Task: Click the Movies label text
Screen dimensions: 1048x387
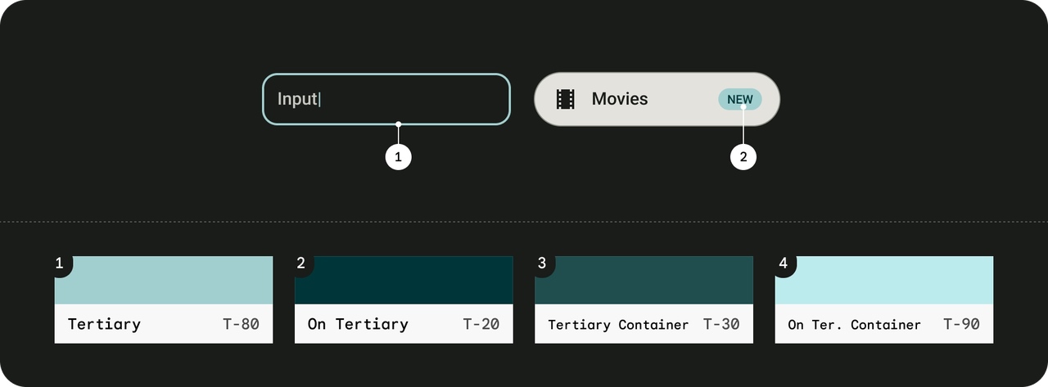Action: coord(620,99)
